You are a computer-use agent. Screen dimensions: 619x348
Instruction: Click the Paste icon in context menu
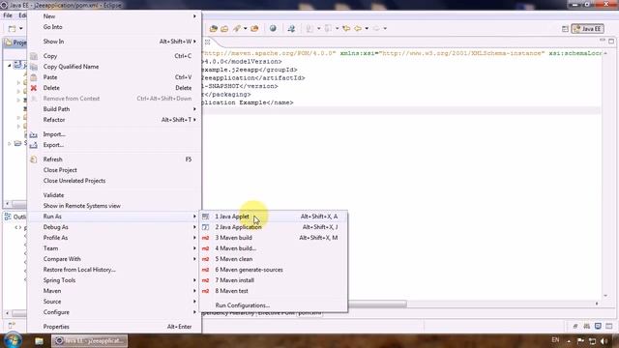pos(34,77)
